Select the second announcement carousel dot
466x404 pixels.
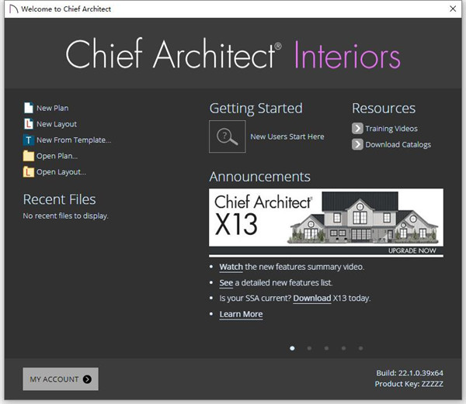(x=309, y=348)
